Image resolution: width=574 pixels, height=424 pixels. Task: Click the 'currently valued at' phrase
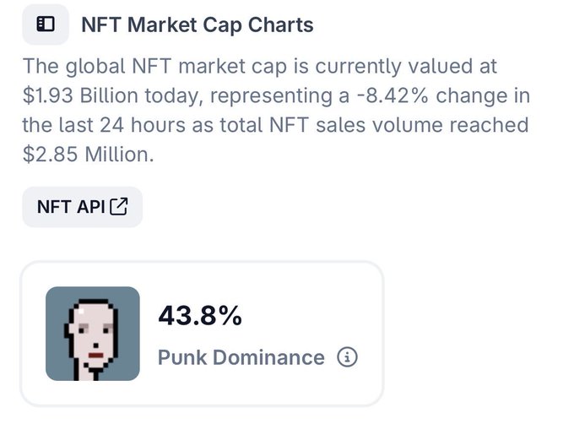[x=406, y=67]
